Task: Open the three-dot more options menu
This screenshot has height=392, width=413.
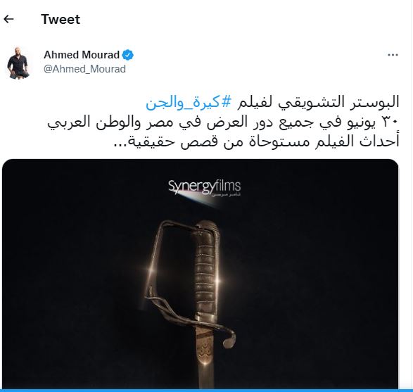Action: 393,55
